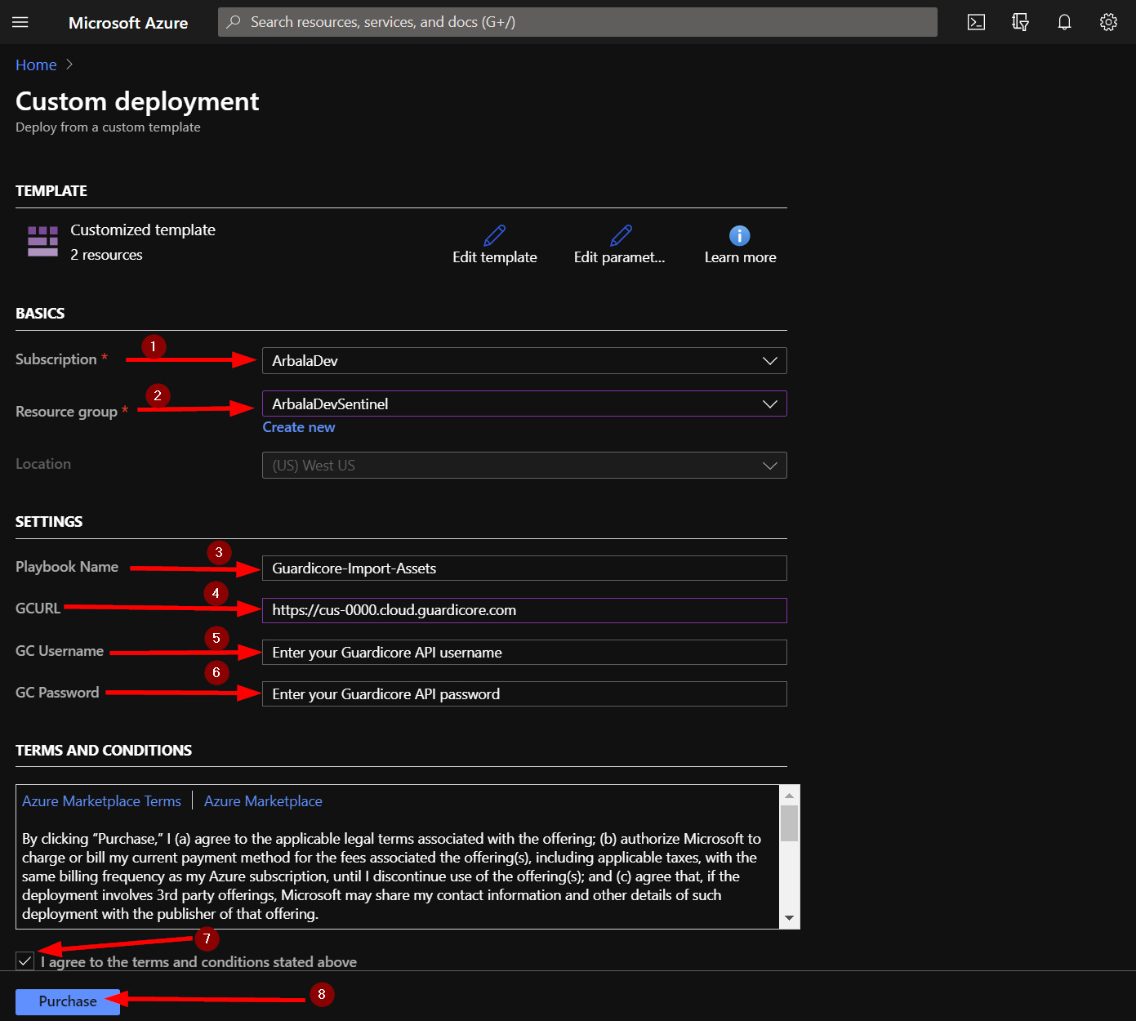This screenshot has width=1136, height=1021.
Task: Go to the Home breadcrumb
Action: point(36,65)
